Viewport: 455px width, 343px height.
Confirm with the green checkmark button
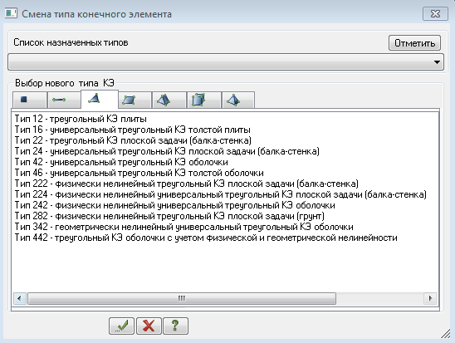coord(121,326)
